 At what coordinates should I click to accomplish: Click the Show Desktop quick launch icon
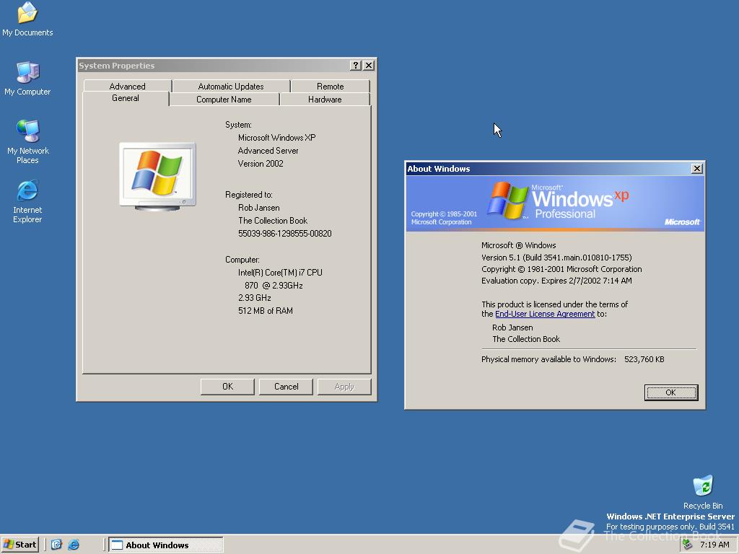pos(56,545)
